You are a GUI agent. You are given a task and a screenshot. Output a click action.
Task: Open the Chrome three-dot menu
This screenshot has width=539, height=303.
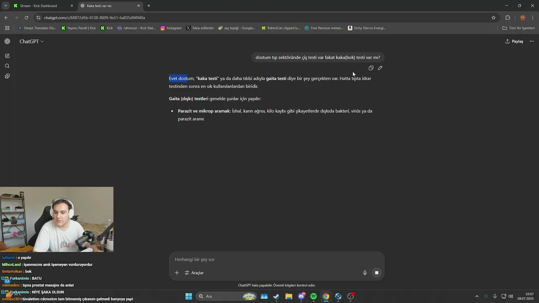[533, 18]
